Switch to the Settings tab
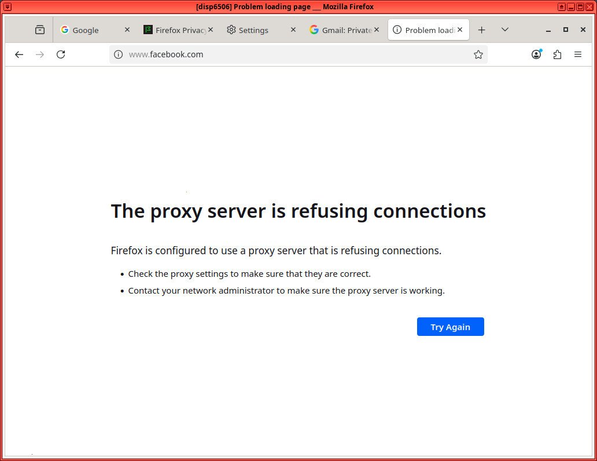This screenshot has width=597, height=461. [253, 30]
